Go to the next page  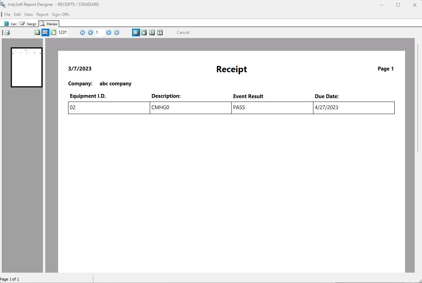[109, 32]
